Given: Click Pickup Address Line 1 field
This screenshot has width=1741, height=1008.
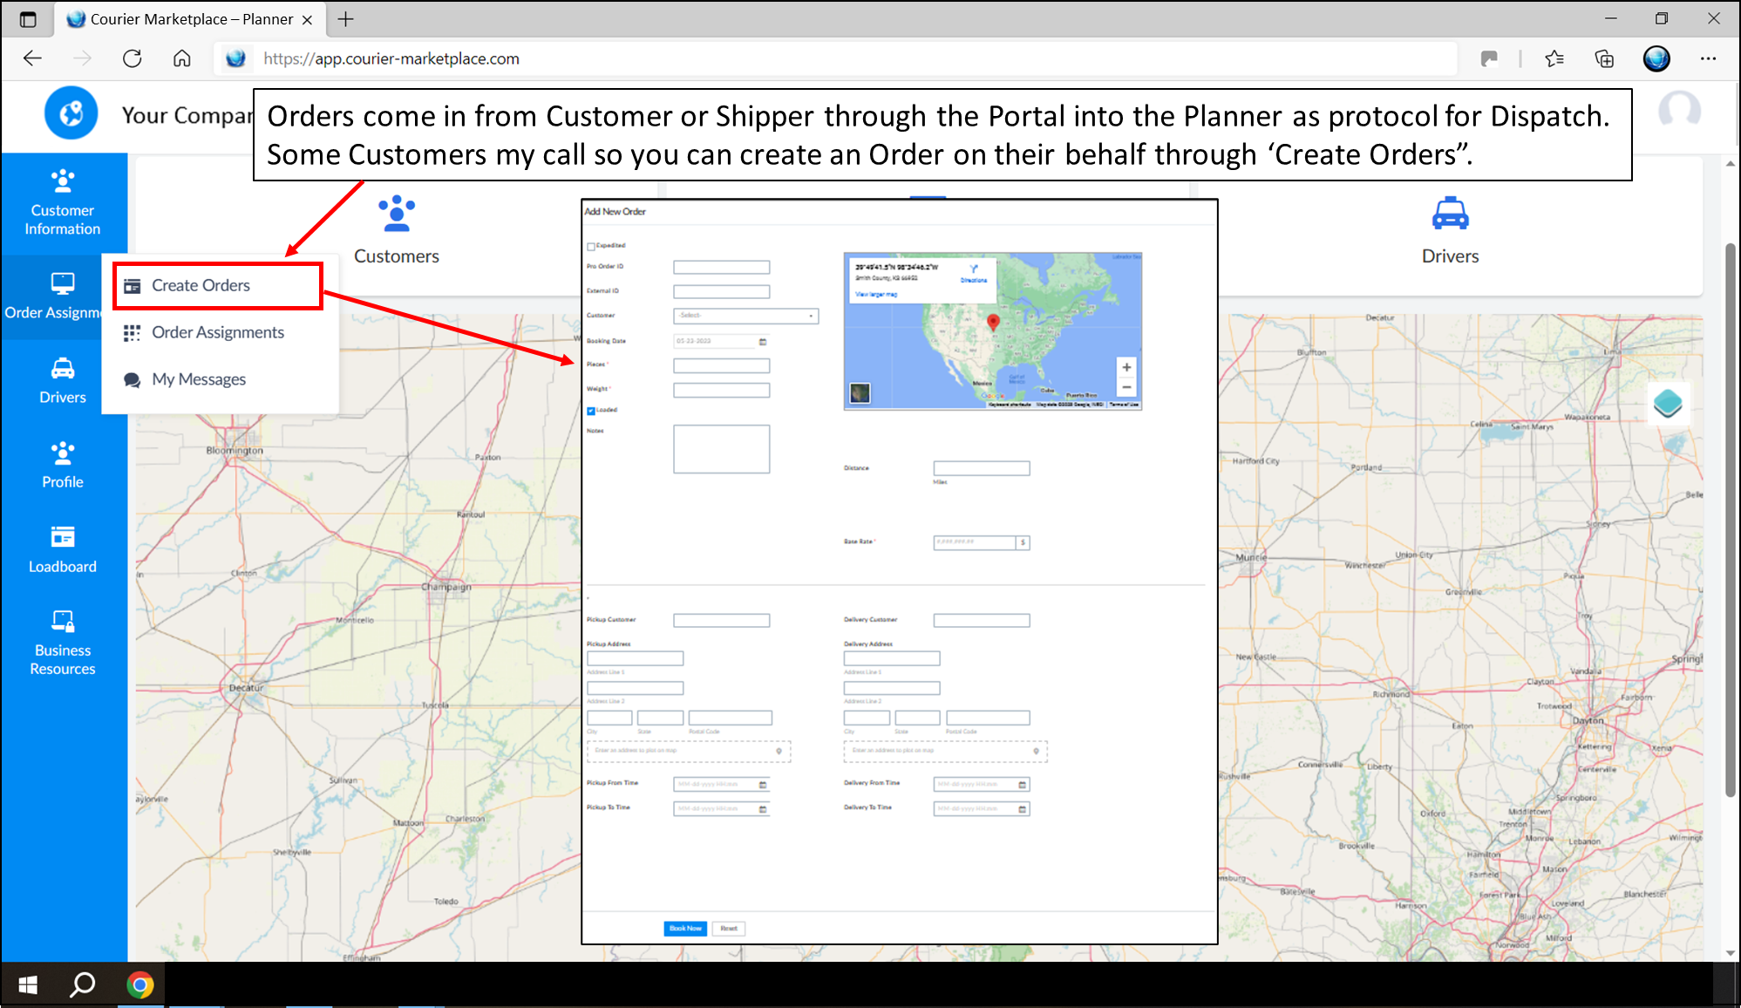Looking at the screenshot, I should click(636, 658).
